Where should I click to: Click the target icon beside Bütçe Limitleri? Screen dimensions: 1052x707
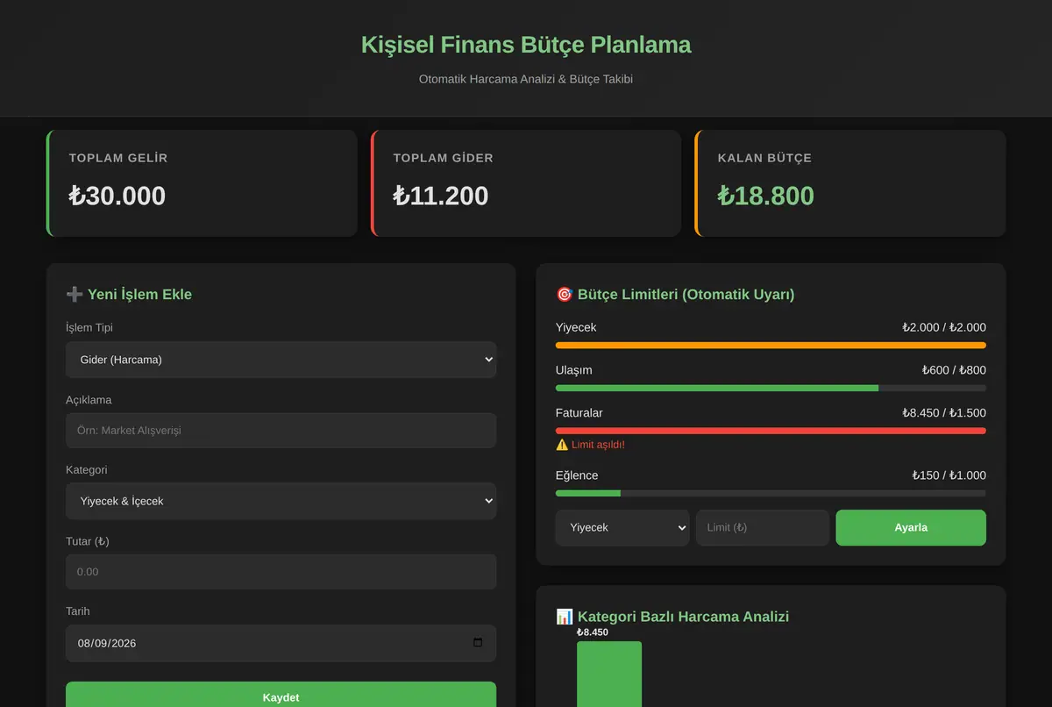click(565, 295)
